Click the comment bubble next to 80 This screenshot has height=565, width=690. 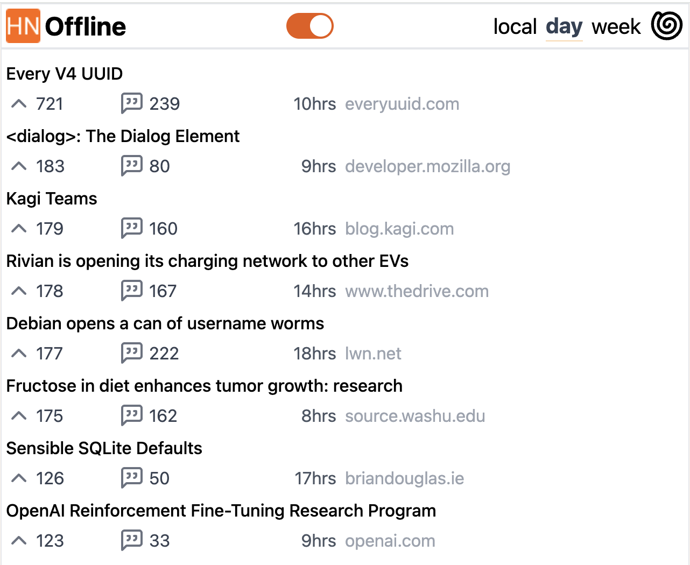pyautogui.click(x=132, y=166)
